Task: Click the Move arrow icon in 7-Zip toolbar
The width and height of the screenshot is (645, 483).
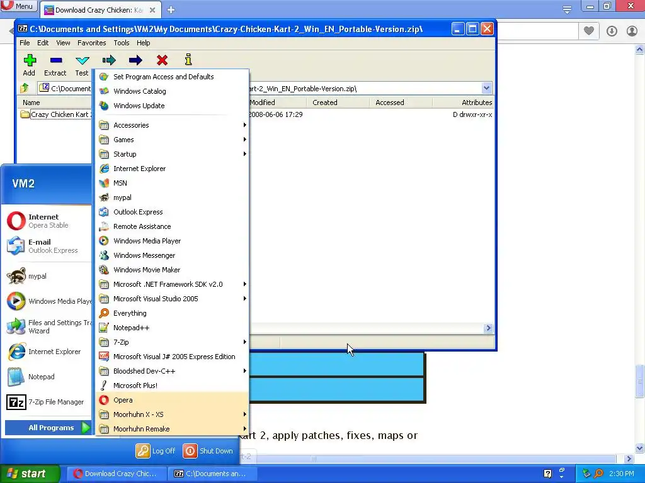Action: (x=135, y=60)
